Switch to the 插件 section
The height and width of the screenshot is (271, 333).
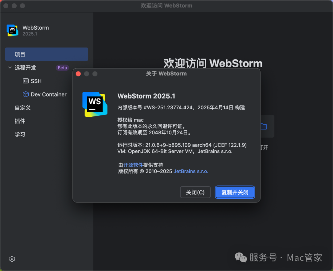pos(20,121)
